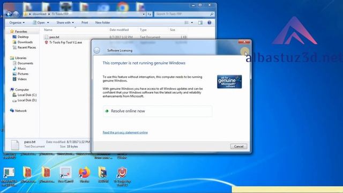Open the Music library
The height and width of the screenshot is (193, 343).
[21, 69]
